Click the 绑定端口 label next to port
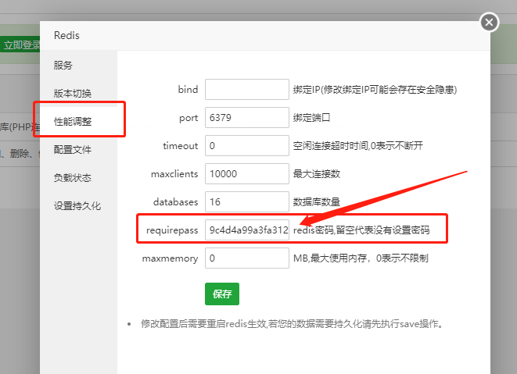517x374 pixels. tap(312, 118)
